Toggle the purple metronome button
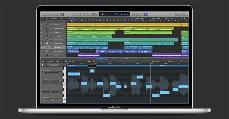This screenshot has height=119, width=229. coord(146,14)
